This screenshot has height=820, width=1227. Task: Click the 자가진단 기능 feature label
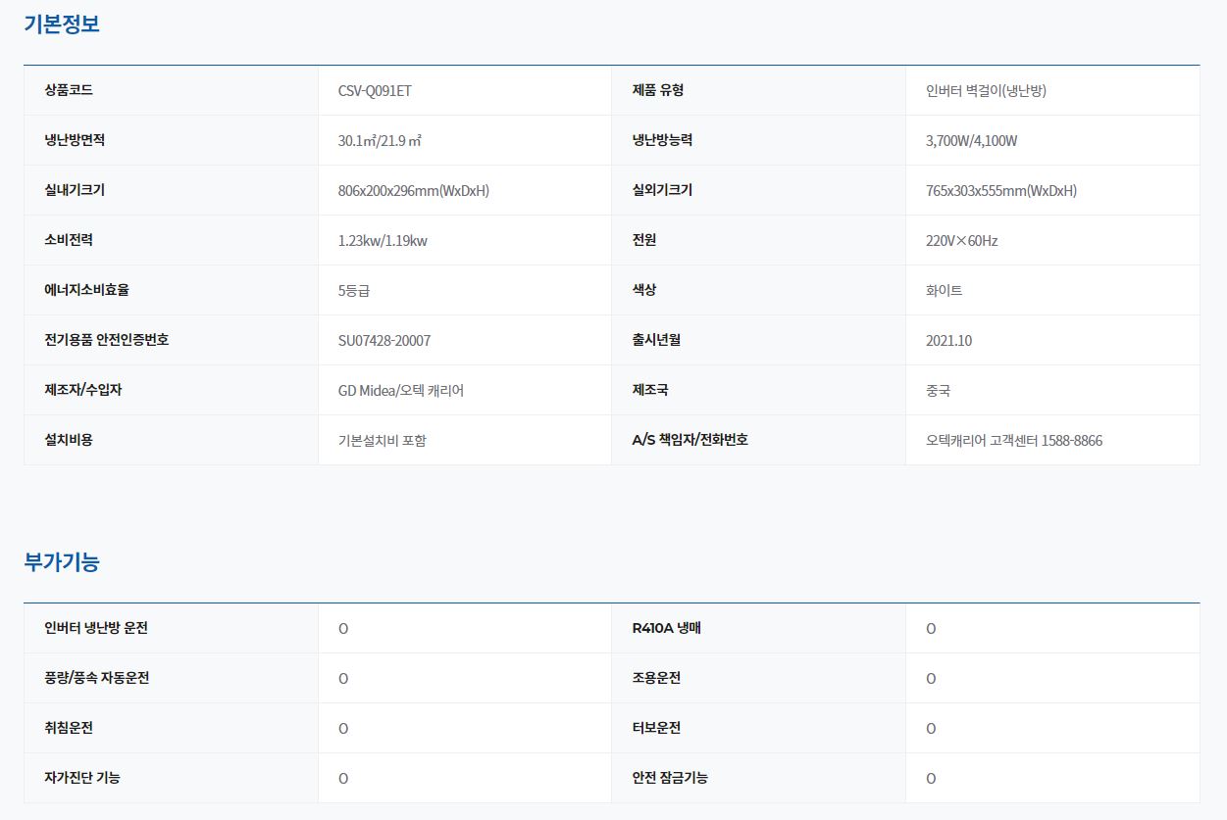point(82,778)
